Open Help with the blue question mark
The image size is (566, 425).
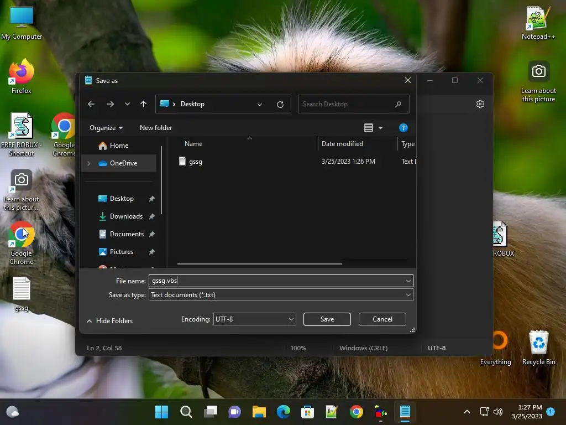[403, 128]
